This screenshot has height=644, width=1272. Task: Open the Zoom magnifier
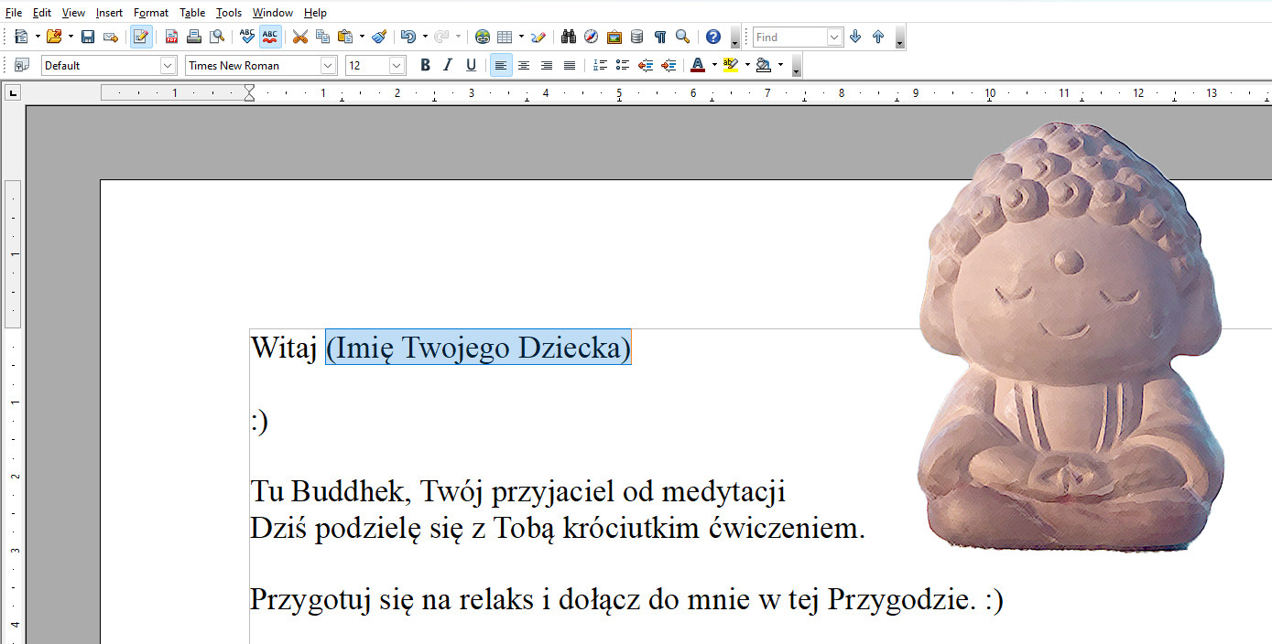click(682, 37)
